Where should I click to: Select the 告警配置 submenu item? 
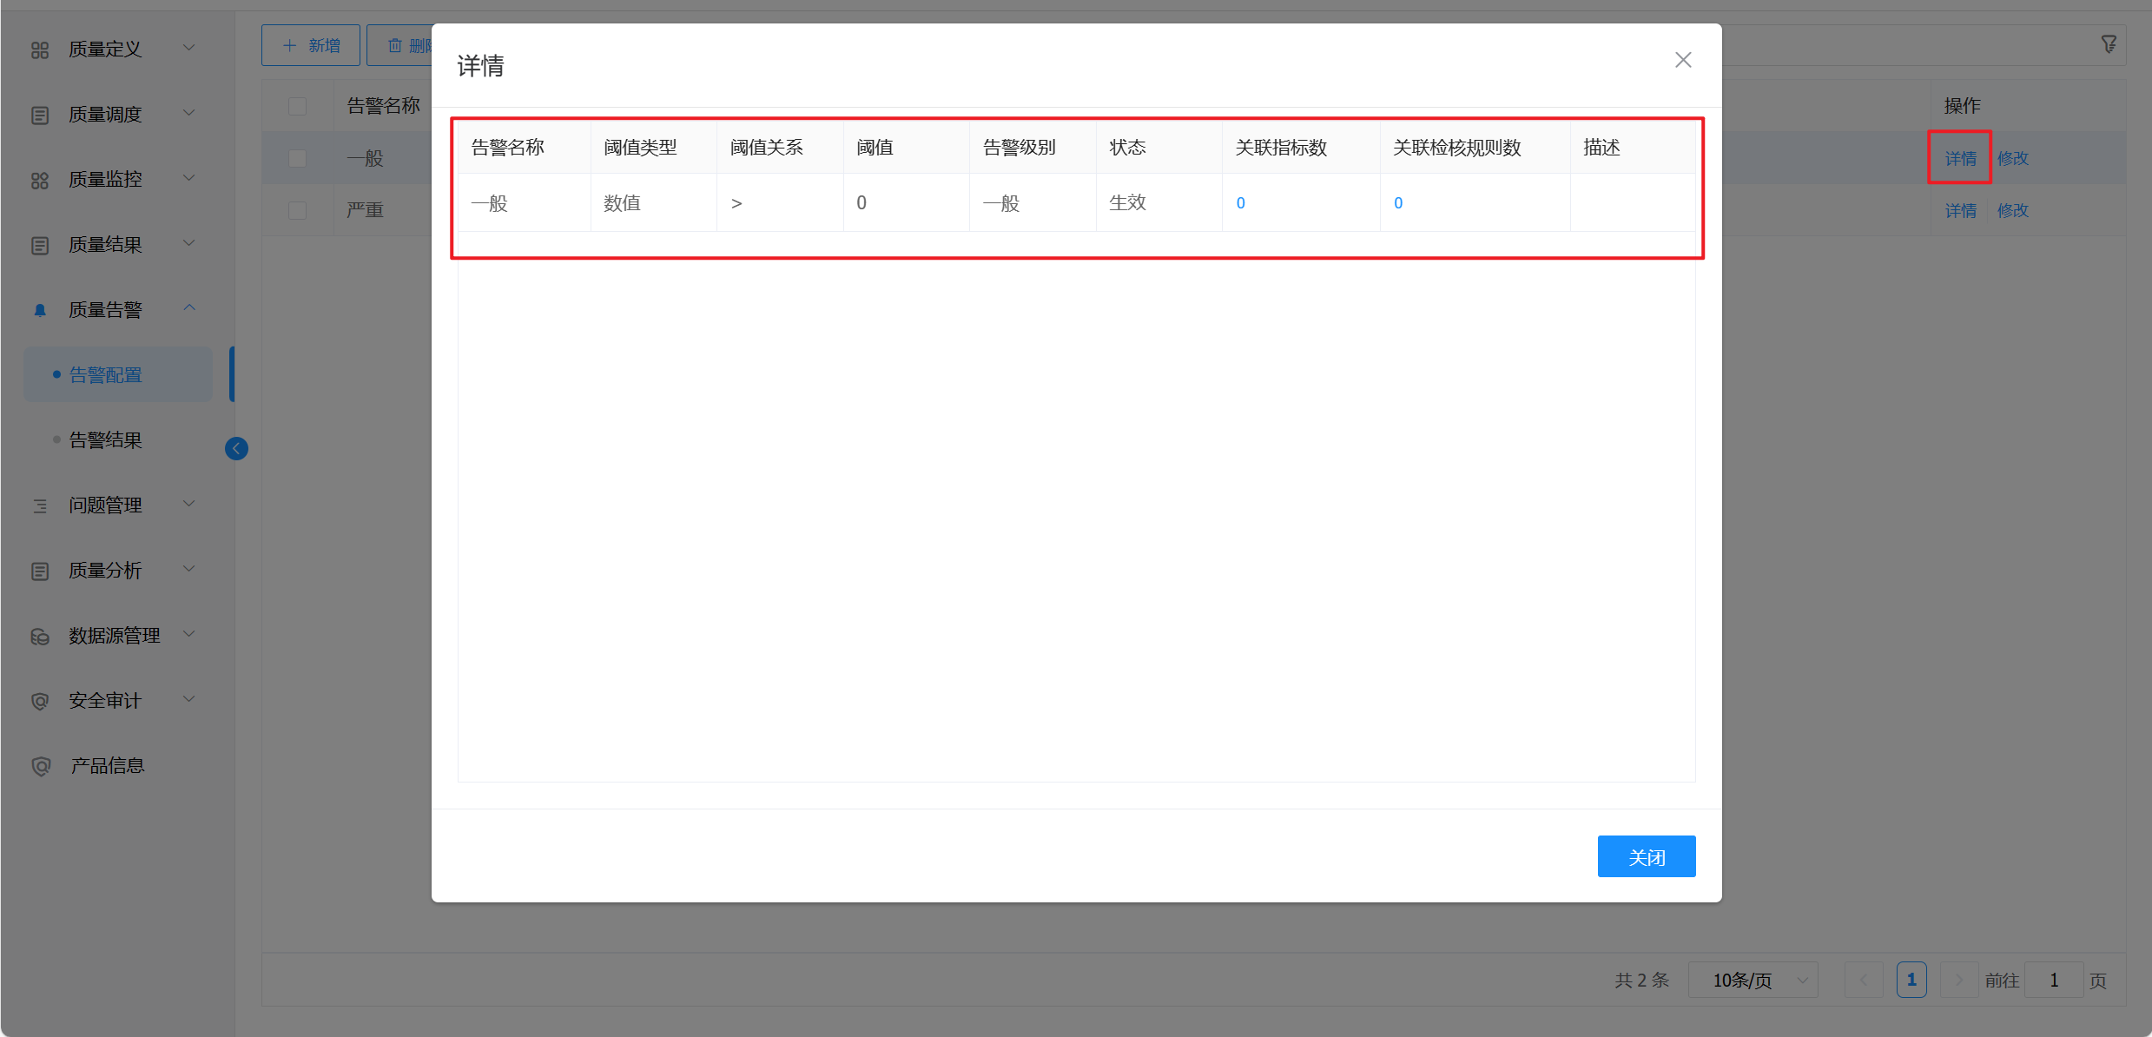105,375
